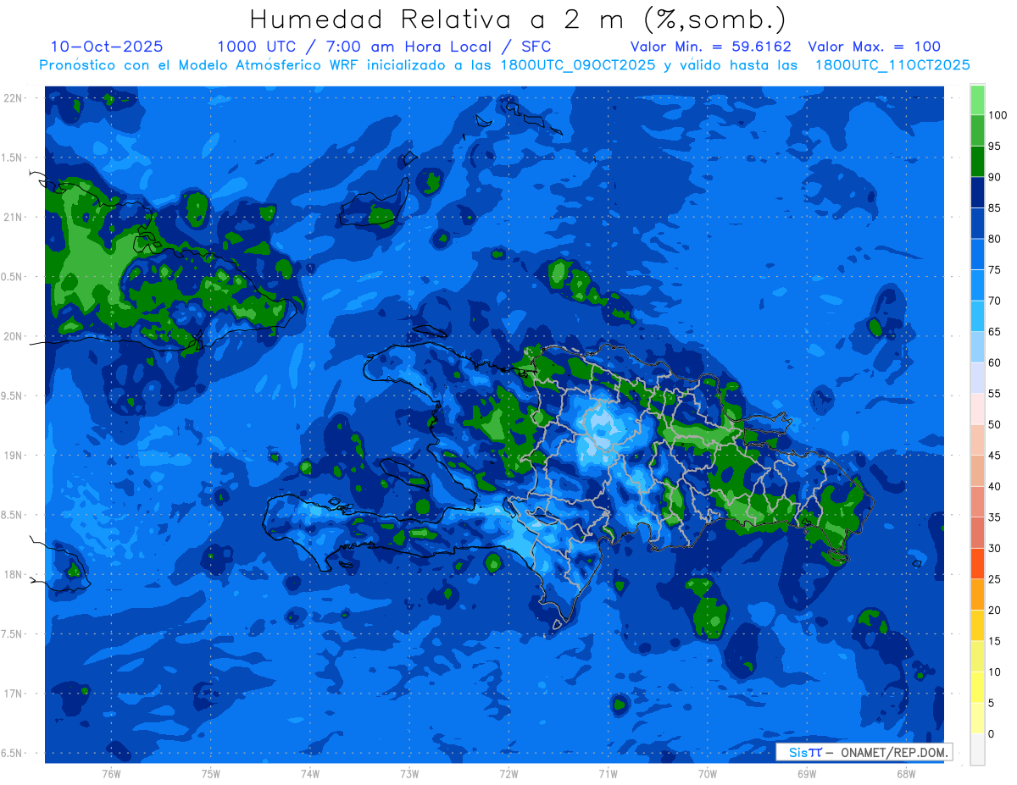Select the golden yellow 15–20 legend swatch
The width and height of the screenshot is (1017, 785).
click(x=977, y=625)
